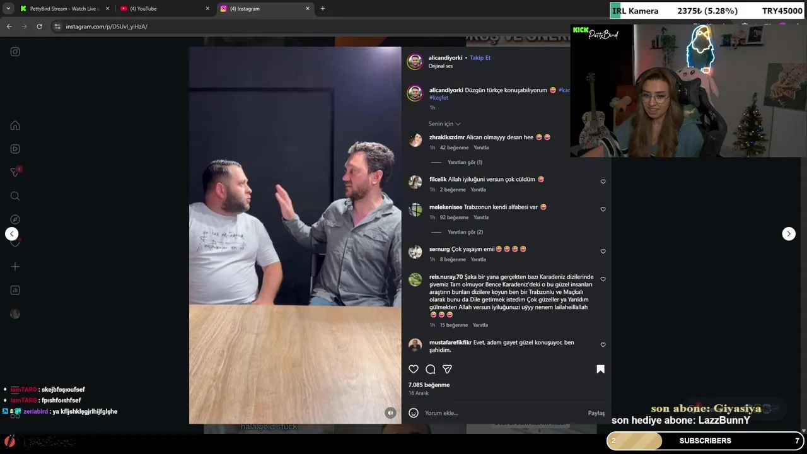Screen dimensions: 807x454
Task: Like the melekenisee comment with its heart
Action: pos(603,209)
